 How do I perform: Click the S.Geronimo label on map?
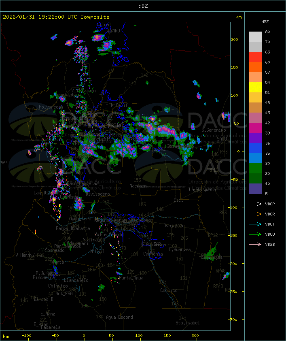(x=213, y=130)
